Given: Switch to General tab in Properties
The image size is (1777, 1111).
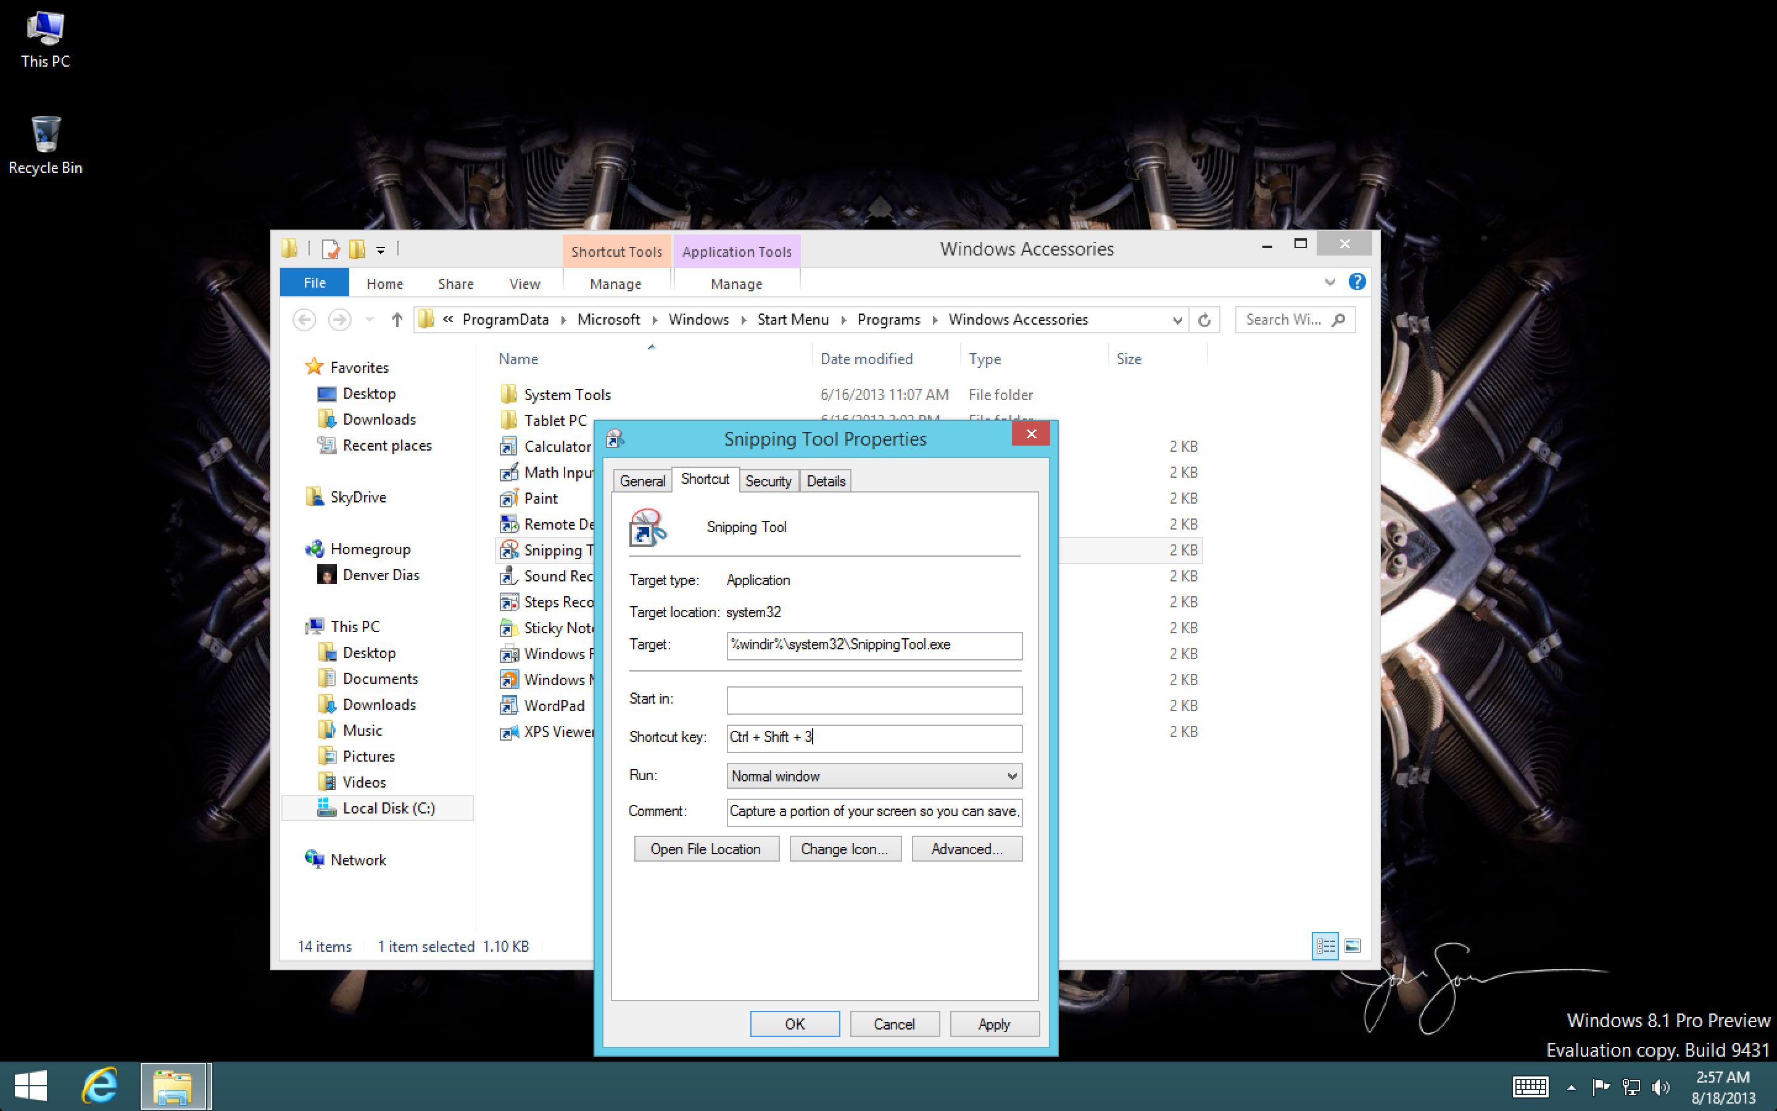Looking at the screenshot, I should click(642, 481).
